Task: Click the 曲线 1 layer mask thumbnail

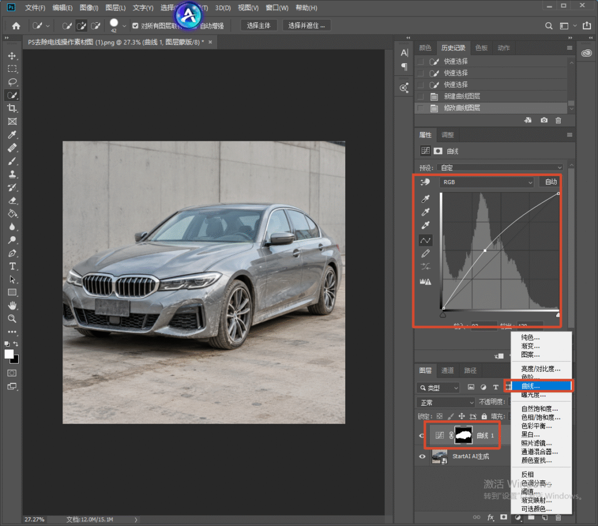Action: [x=464, y=435]
